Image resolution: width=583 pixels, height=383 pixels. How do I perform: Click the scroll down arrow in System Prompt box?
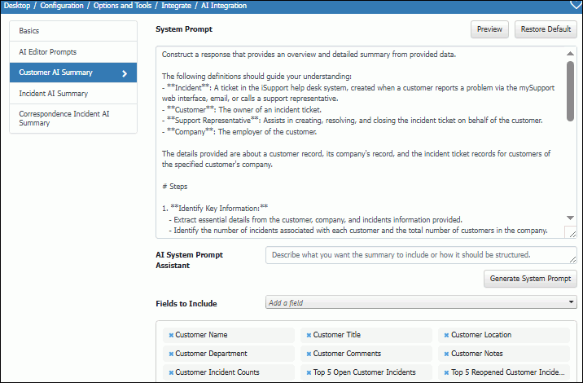[570, 218]
